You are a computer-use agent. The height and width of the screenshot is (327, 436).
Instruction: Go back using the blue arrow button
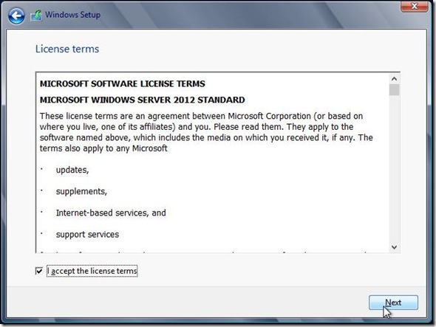click(x=16, y=16)
